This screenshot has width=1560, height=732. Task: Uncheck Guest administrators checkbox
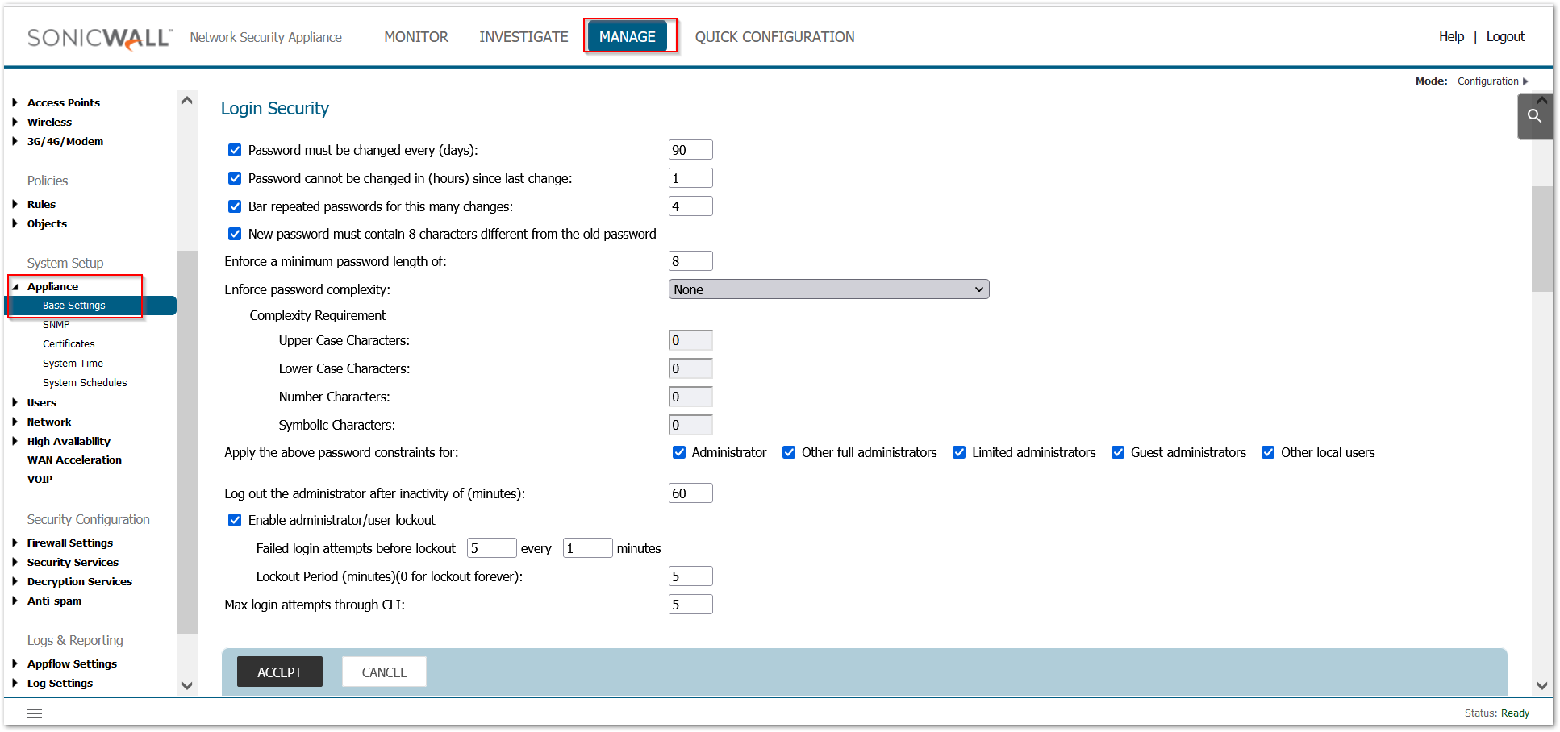(1118, 452)
